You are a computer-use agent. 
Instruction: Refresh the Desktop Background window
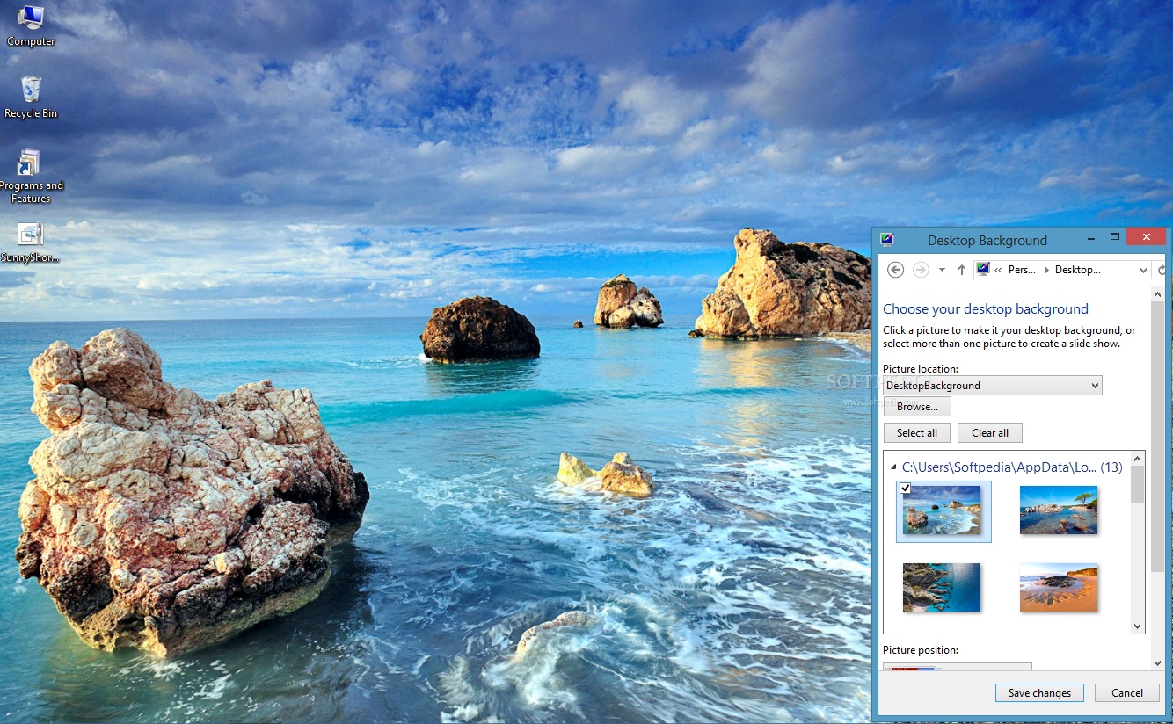point(1162,270)
